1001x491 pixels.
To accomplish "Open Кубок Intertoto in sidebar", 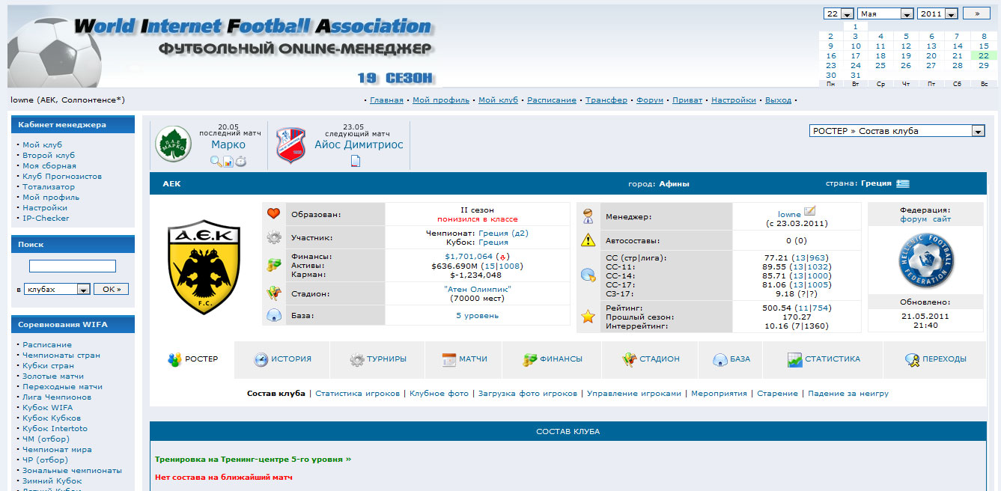I will 55,428.
